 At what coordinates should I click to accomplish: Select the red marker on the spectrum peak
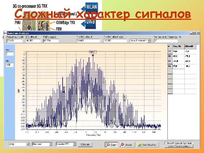93,56
